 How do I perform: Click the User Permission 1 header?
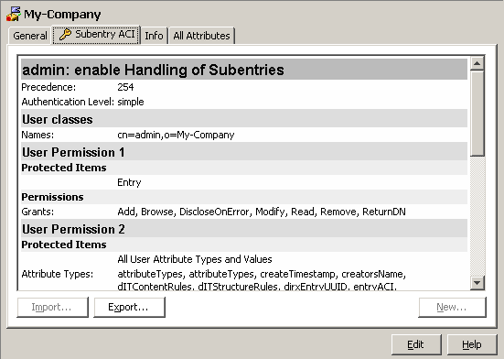click(244, 152)
